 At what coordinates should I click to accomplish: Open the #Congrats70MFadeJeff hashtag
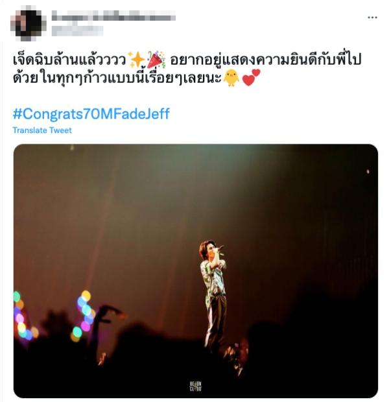pyautogui.click(x=91, y=114)
